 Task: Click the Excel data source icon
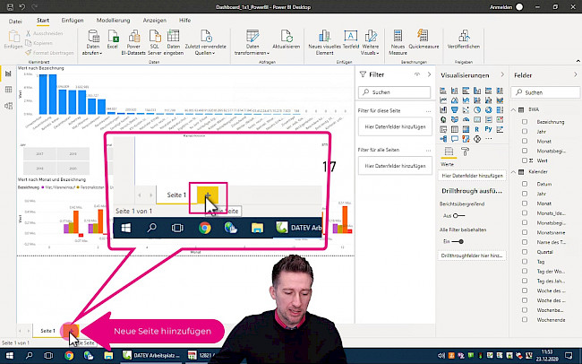[x=112, y=38]
